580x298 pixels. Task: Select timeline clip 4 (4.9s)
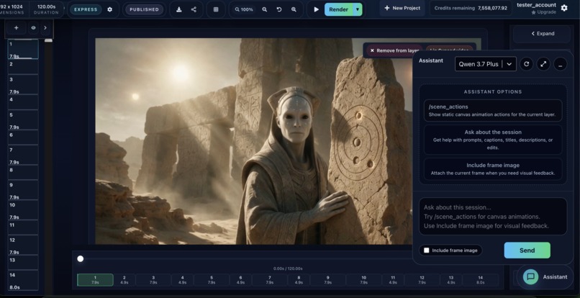point(182,280)
